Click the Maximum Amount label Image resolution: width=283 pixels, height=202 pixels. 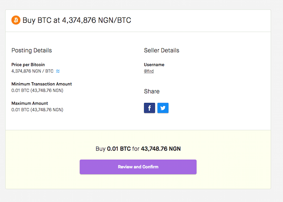click(30, 103)
